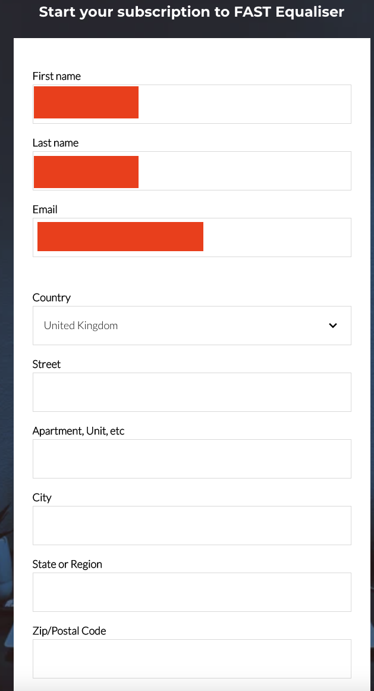Click the "First name" field label
This screenshot has height=691, width=374.
[x=56, y=76]
